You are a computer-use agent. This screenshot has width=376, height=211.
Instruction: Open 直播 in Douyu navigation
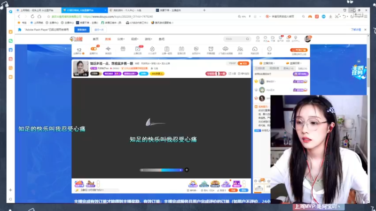[x=108, y=39]
